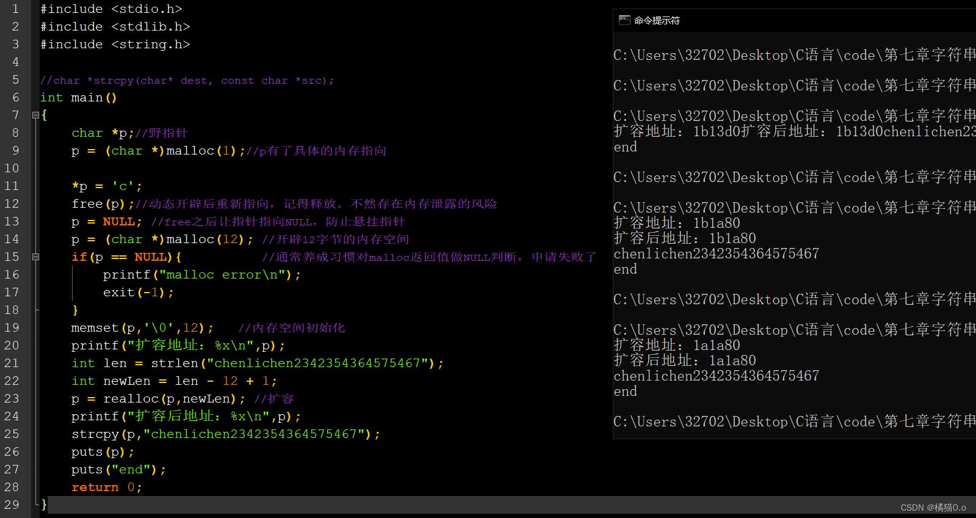
Task: Click the memset call on line 19
Action: tap(142, 327)
